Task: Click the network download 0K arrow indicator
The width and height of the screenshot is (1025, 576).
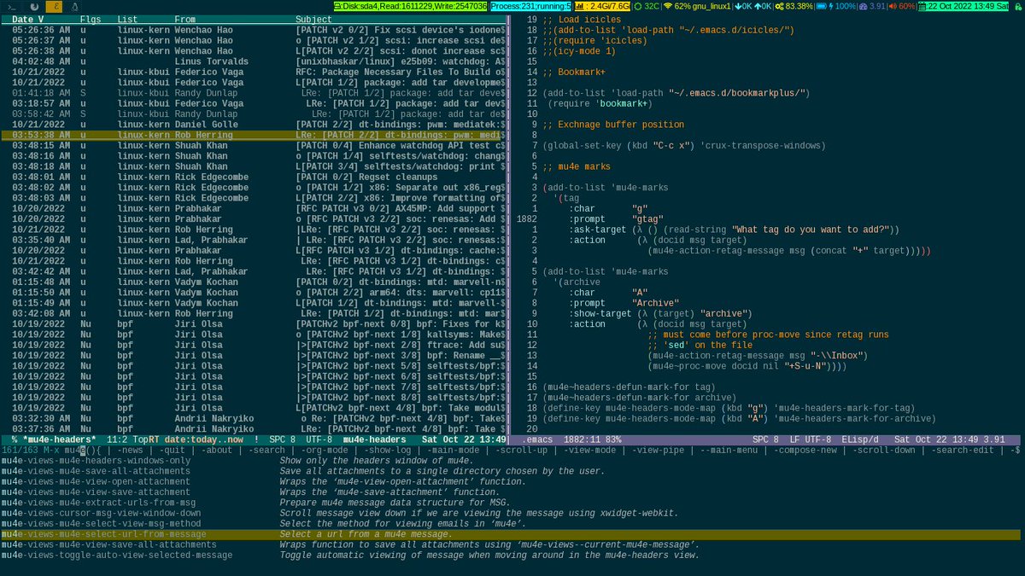Action: [744, 6]
